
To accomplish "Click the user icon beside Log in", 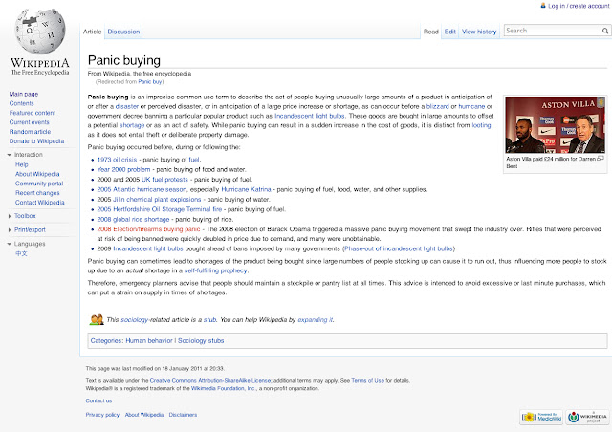I will [543, 6].
